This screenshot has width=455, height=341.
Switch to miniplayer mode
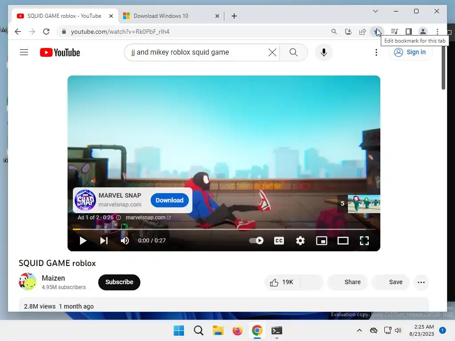coord(322,241)
